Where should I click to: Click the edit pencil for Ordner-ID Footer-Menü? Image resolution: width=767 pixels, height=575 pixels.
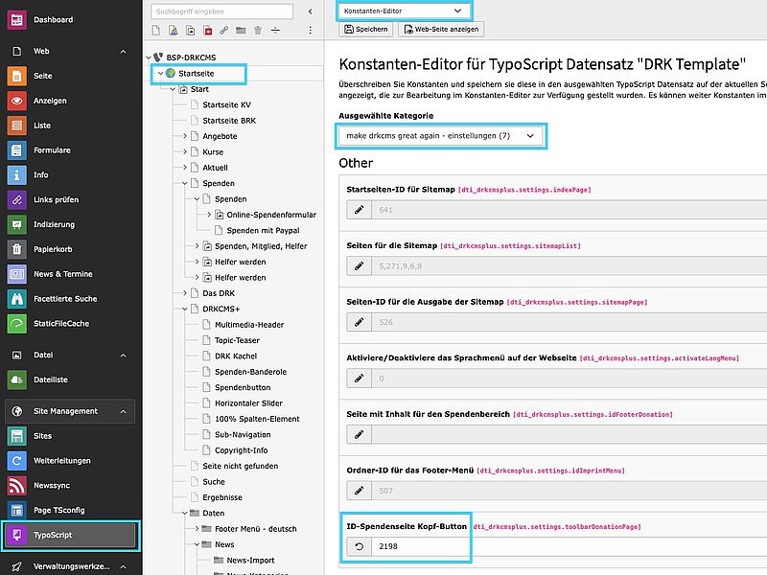pyautogui.click(x=360, y=491)
